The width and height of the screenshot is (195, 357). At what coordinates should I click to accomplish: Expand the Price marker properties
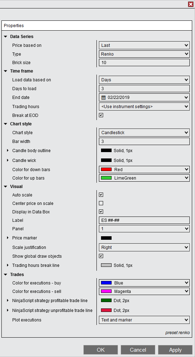pos(8,238)
